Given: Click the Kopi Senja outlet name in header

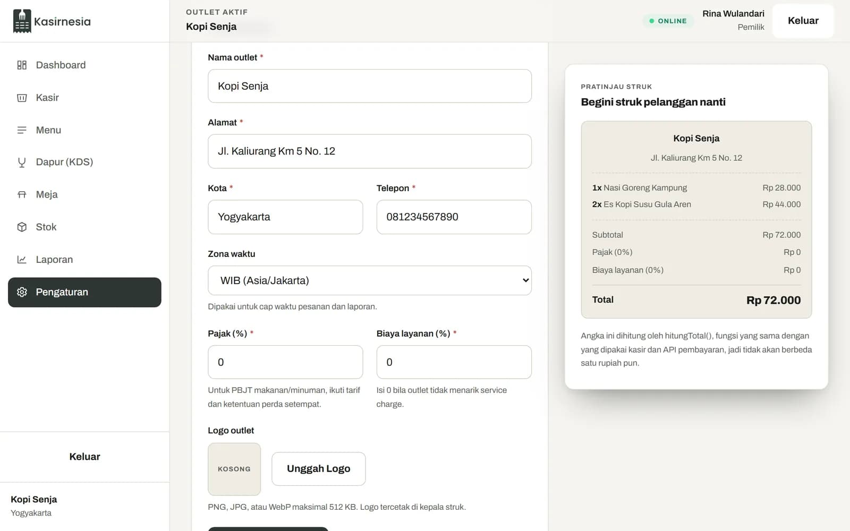Looking at the screenshot, I should [211, 27].
